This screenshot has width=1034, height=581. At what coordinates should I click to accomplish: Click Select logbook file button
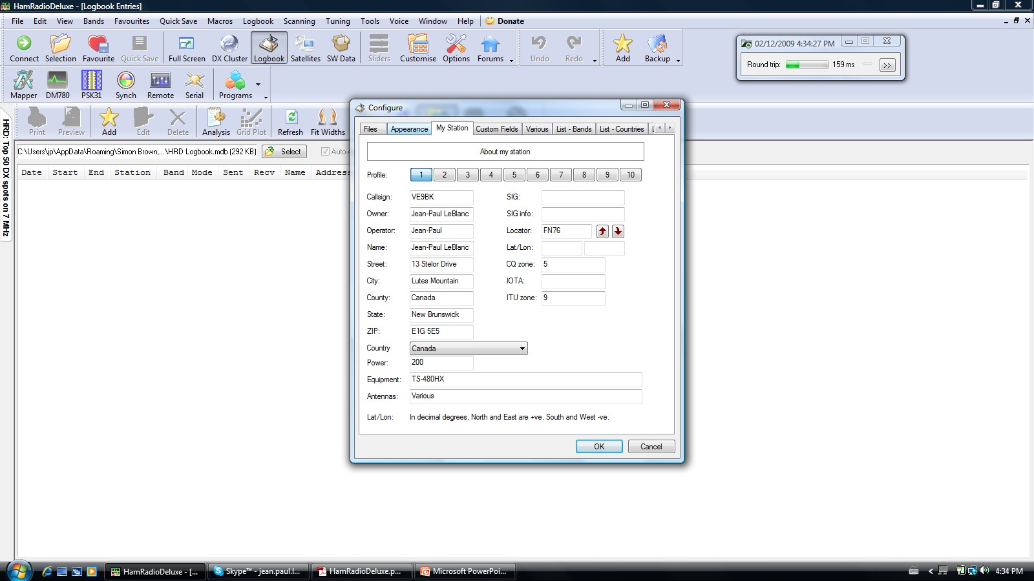284,152
